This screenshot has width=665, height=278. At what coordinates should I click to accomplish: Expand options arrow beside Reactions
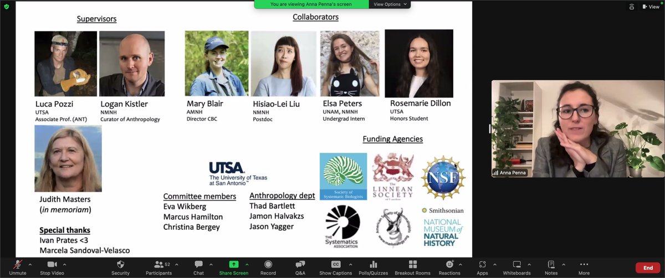[462, 264]
